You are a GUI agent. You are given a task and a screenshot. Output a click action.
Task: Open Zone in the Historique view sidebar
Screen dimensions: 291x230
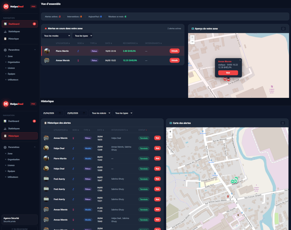[10, 154]
